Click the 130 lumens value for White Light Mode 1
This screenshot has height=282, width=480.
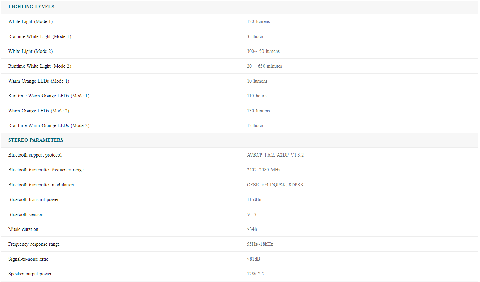(258, 22)
